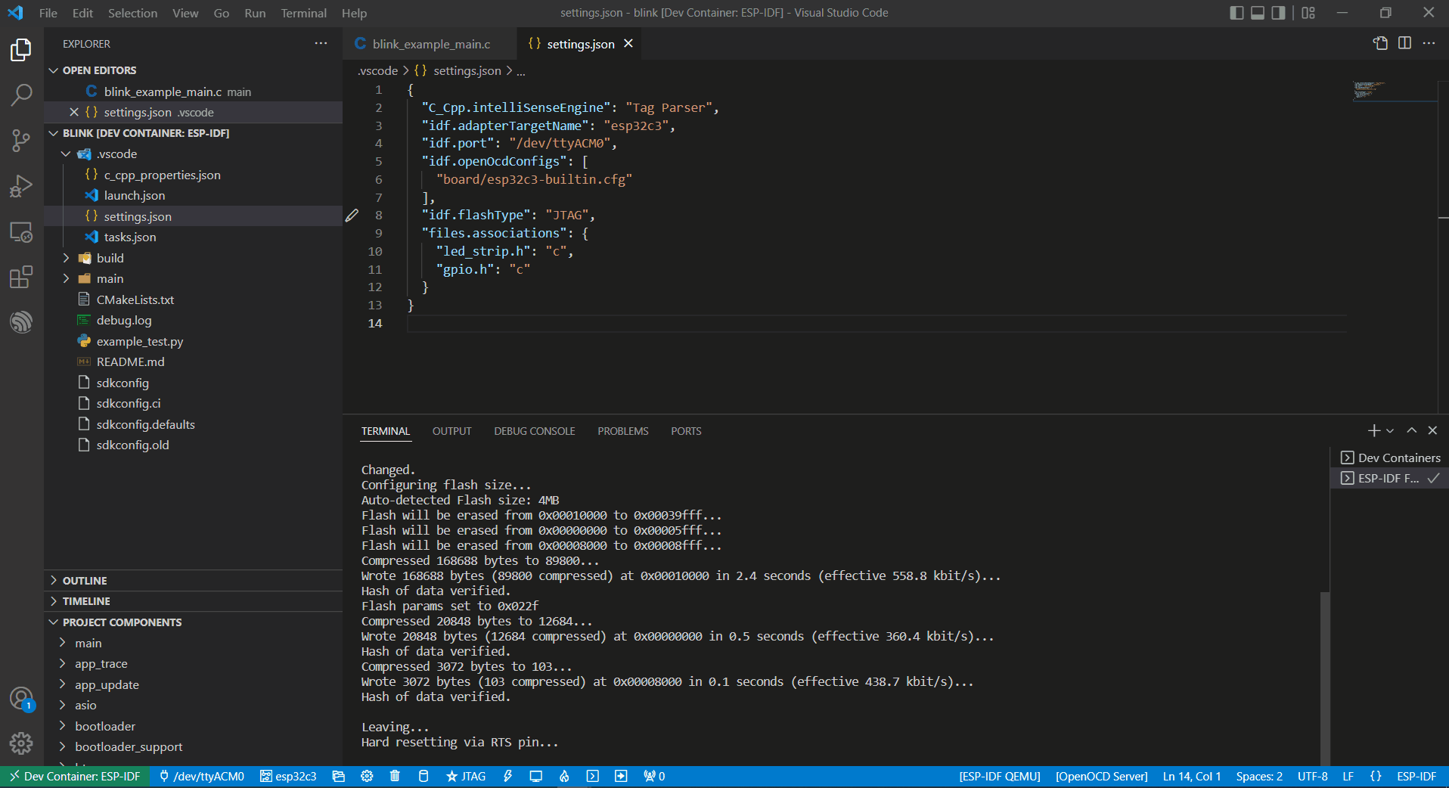The image size is (1449, 788).
Task: Click the split editor right icon
Action: pyautogui.click(x=1404, y=43)
